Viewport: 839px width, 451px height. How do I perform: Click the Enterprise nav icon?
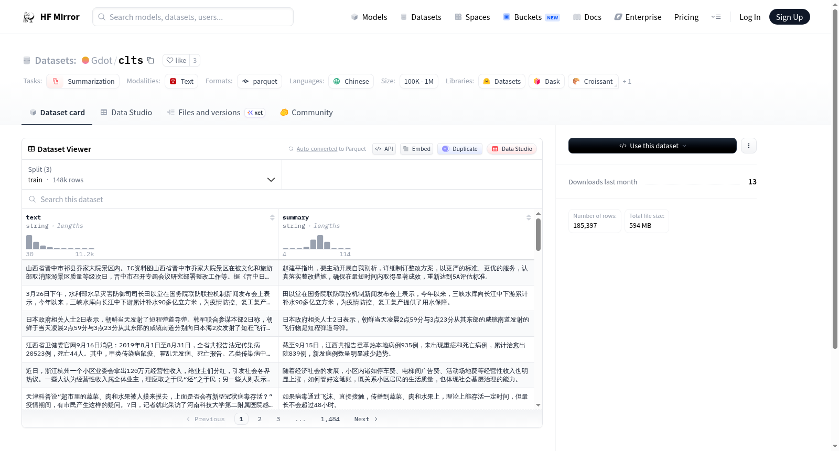coord(618,17)
